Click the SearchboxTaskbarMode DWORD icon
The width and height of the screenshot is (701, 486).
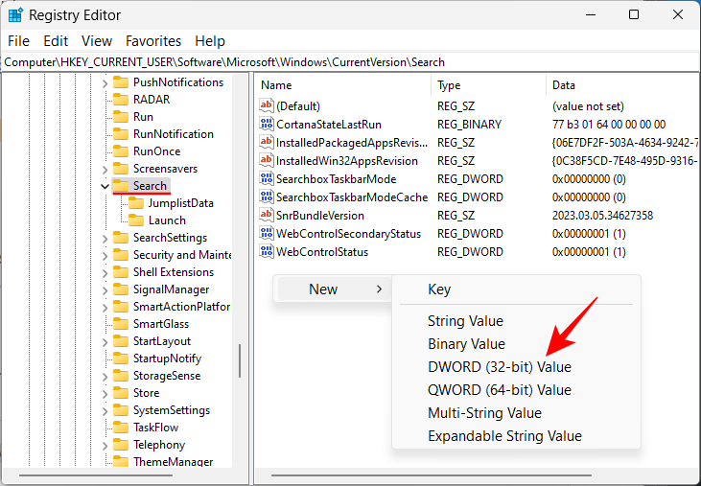tap(267, 179)
